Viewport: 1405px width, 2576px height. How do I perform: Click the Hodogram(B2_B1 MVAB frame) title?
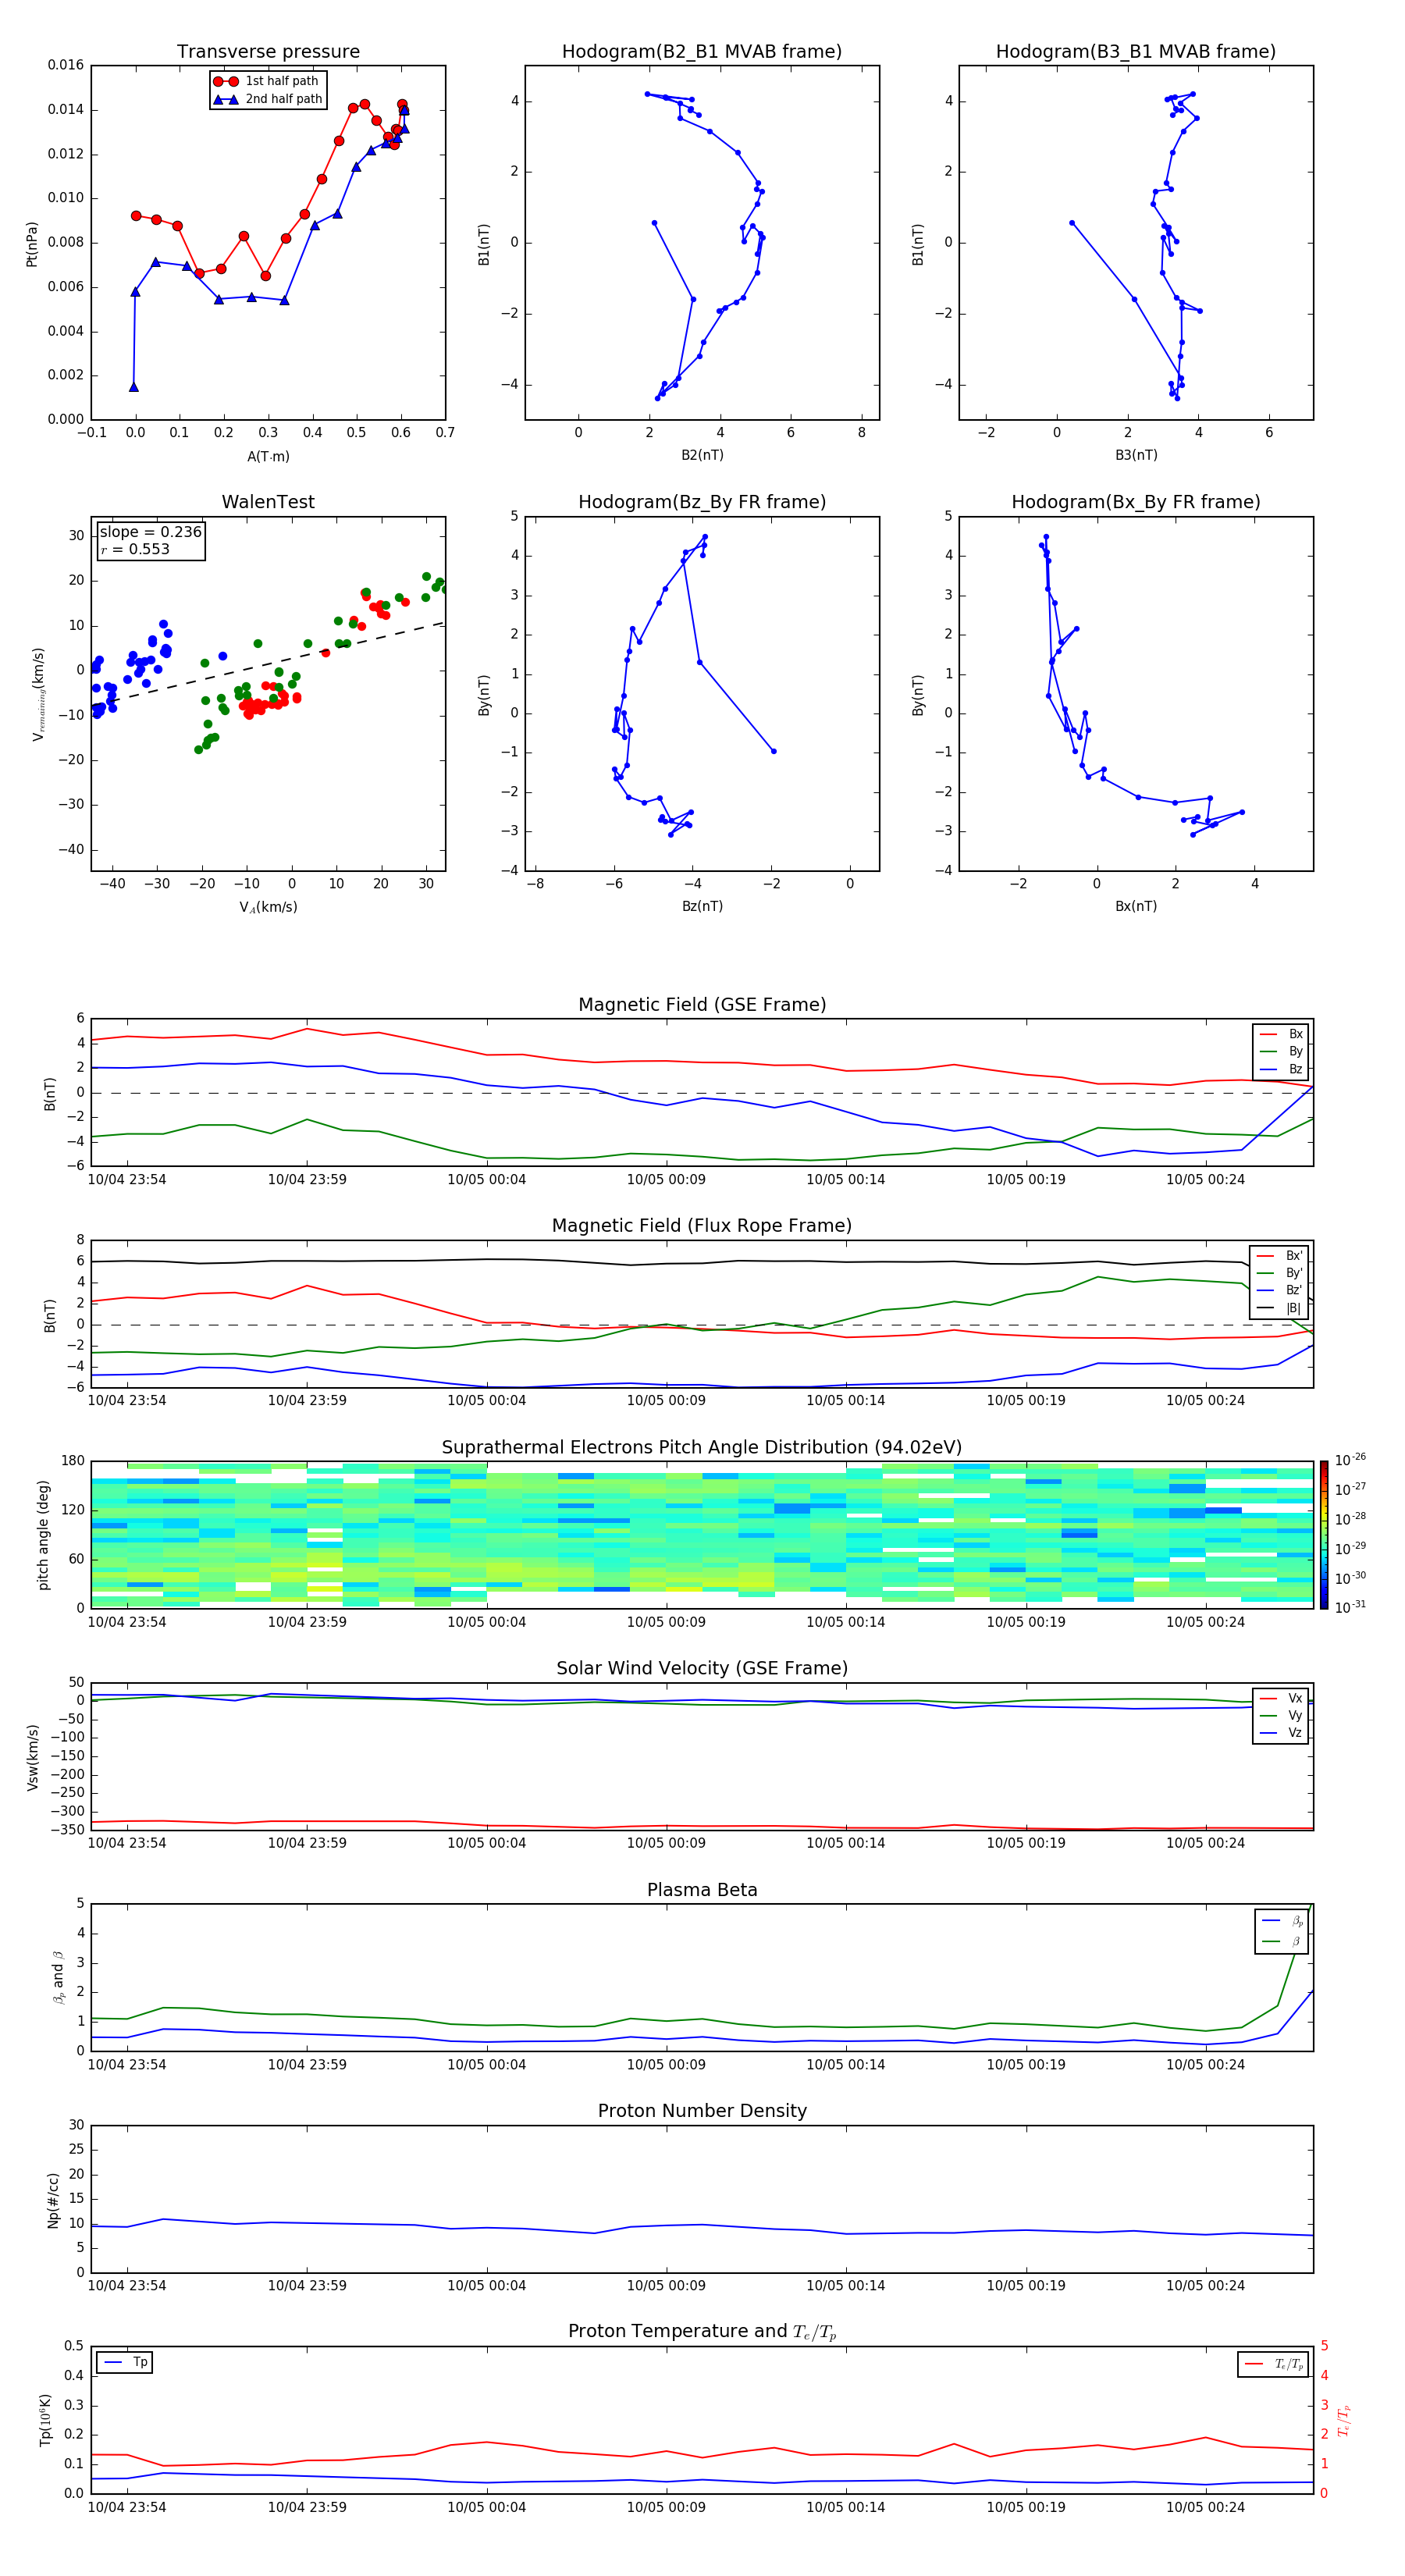(x=702, y=52)
